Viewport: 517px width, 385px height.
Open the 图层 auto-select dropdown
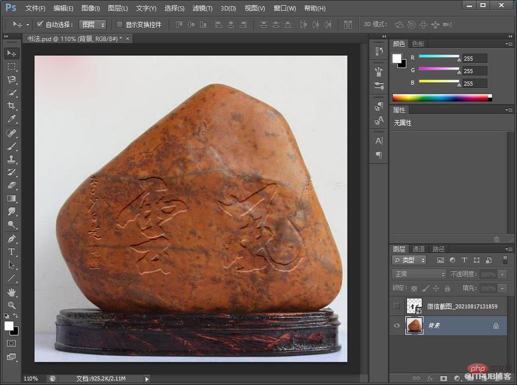tap(92, 24)
